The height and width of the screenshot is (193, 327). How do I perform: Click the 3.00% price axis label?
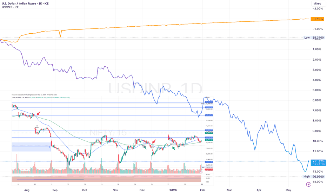pos(317,70)
